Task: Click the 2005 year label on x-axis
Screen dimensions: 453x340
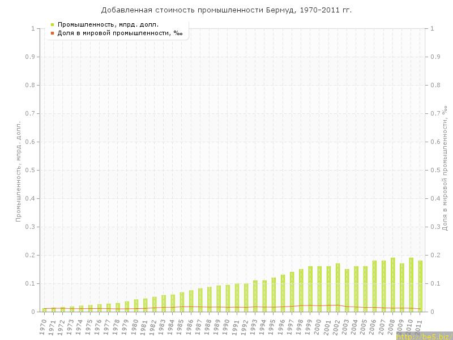Action: [364, 327]
